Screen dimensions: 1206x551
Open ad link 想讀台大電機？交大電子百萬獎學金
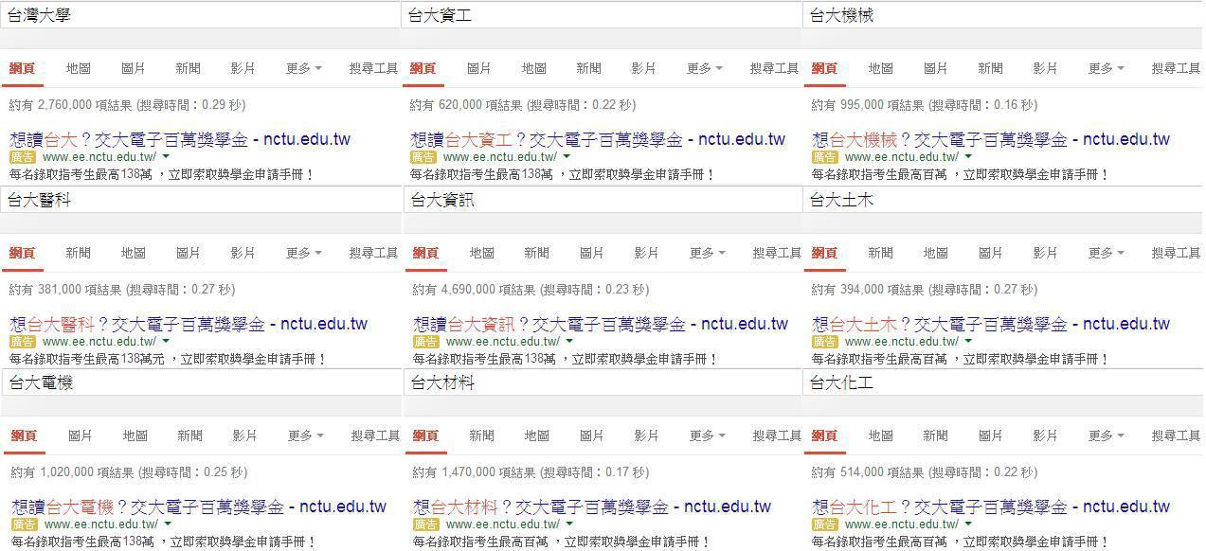coord(199,507)
